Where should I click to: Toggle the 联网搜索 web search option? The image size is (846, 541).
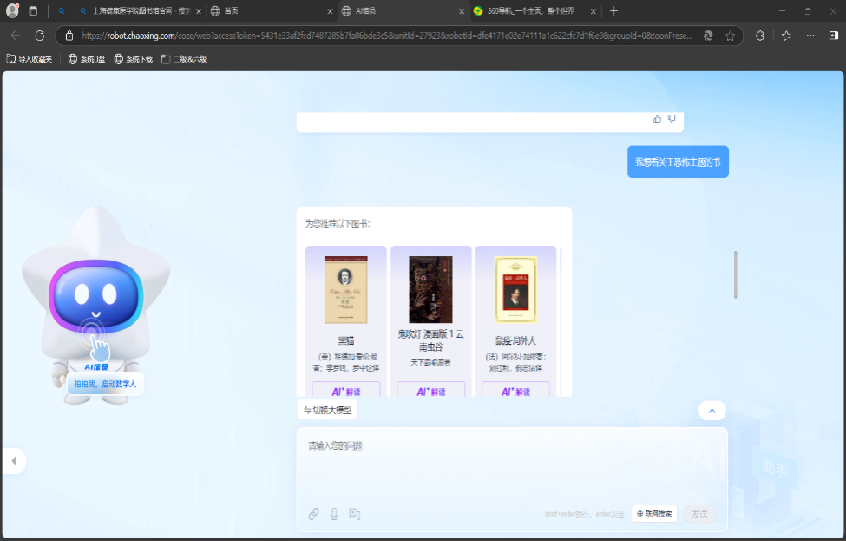(654, 513)
